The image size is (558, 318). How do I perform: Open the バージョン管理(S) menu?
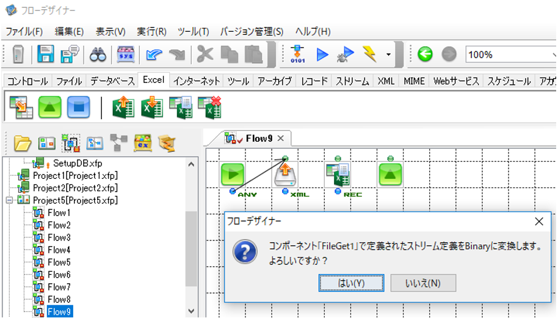point(252,32)
